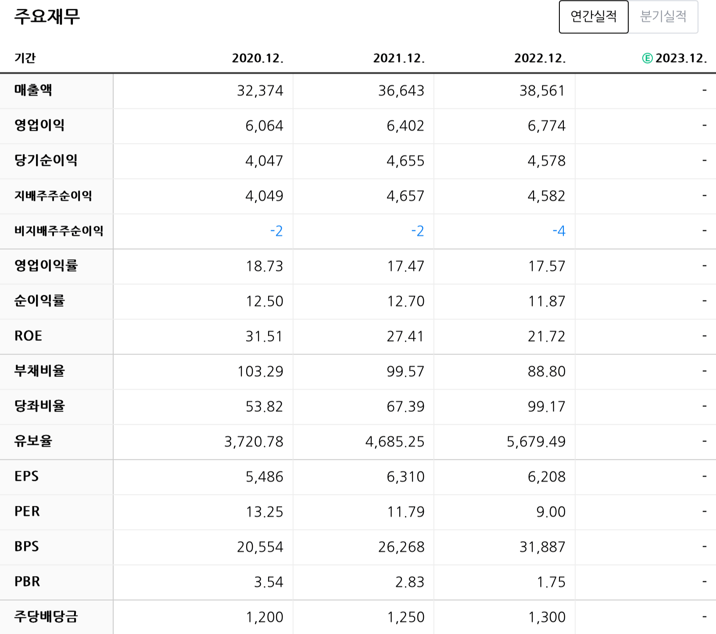Click the 기간 header label
Screen dimensions: 716x634
pos(25,58)
